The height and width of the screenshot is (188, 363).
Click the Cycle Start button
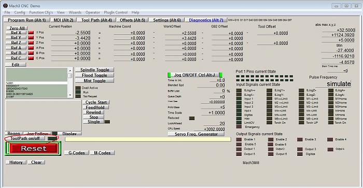point(96,102)
